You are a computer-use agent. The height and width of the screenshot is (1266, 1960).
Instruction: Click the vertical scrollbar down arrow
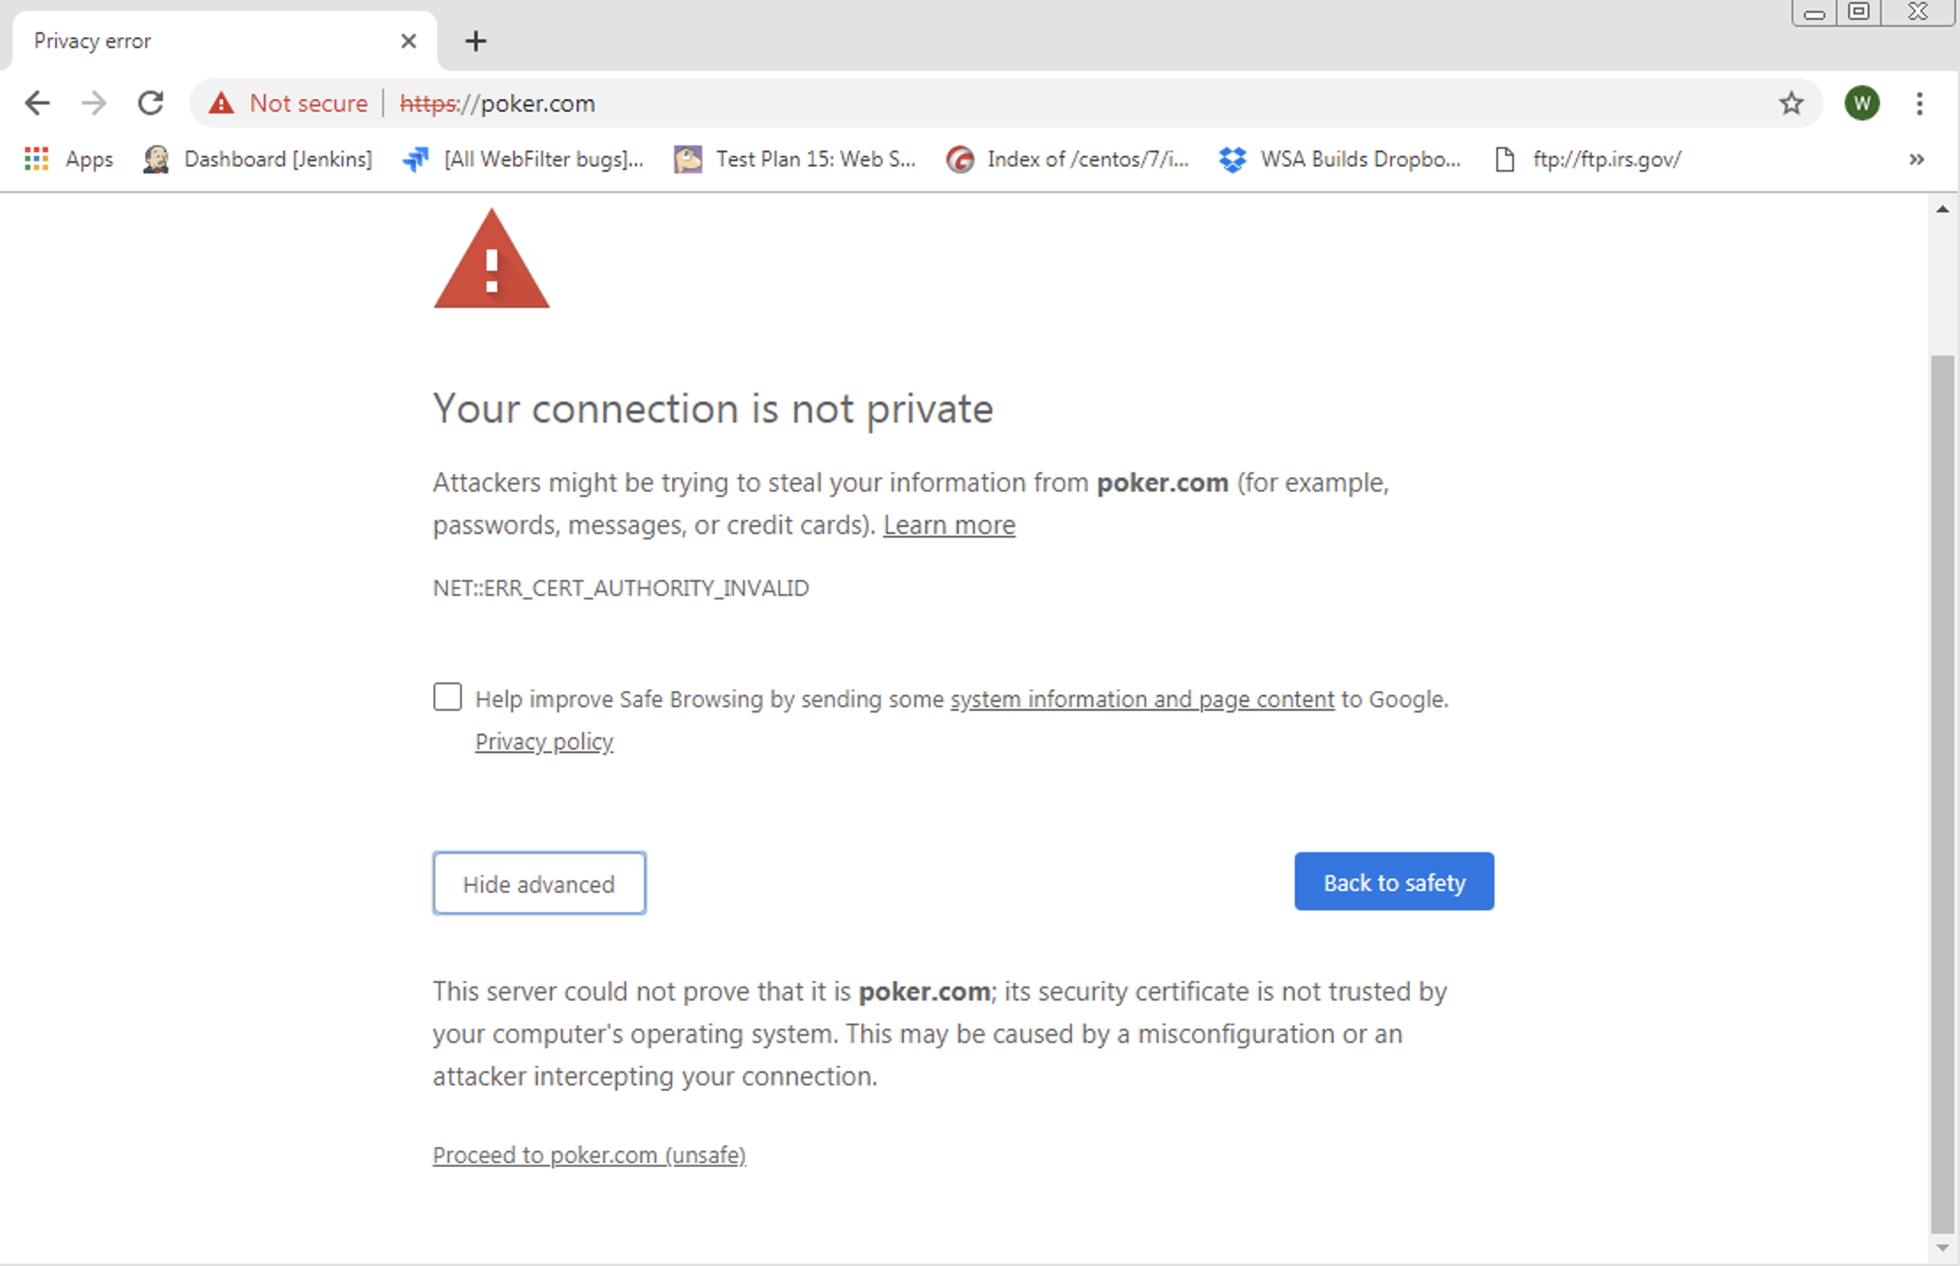coord(1942,1248)
